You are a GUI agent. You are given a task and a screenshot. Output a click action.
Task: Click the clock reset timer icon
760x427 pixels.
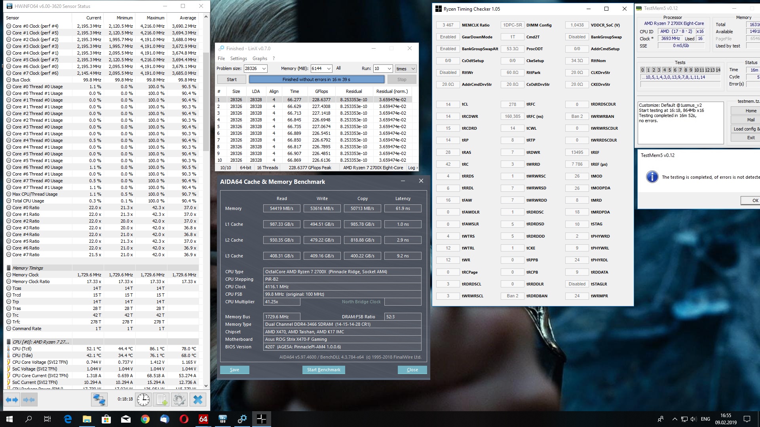click(143, 400)
